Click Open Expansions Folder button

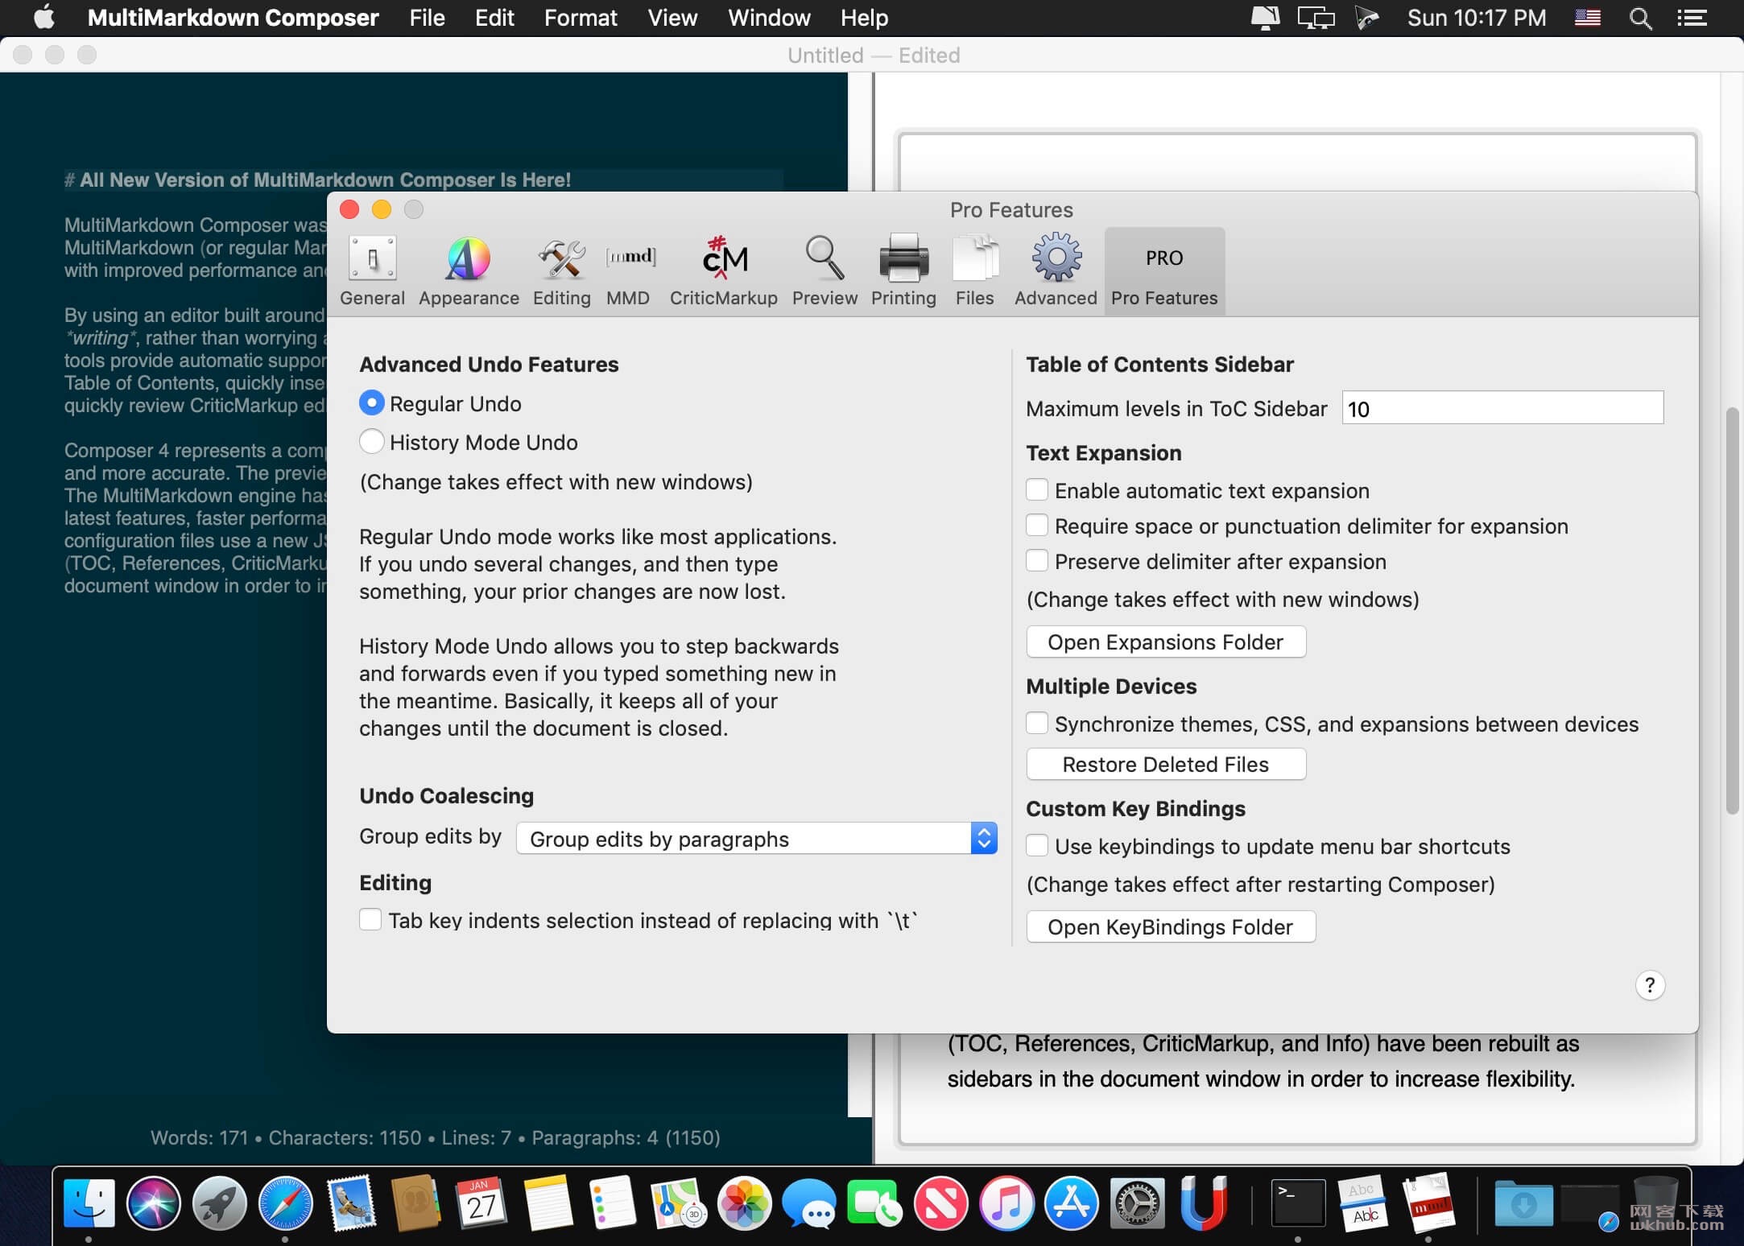[1166, 642]
